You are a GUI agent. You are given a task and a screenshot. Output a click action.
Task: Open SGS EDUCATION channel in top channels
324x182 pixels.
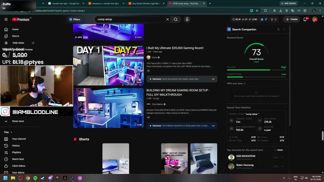point(246,156)
